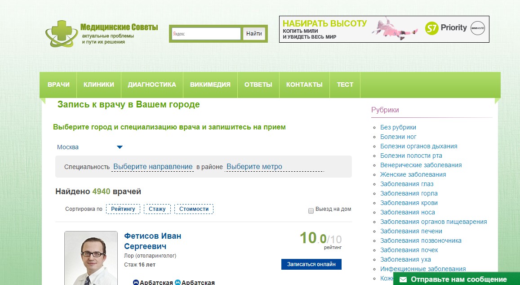This screenshot has height=285, width=520.
Task: Enable the Выезд на дом checkbox
Action: pyautogui.click(x=311, y=211)
